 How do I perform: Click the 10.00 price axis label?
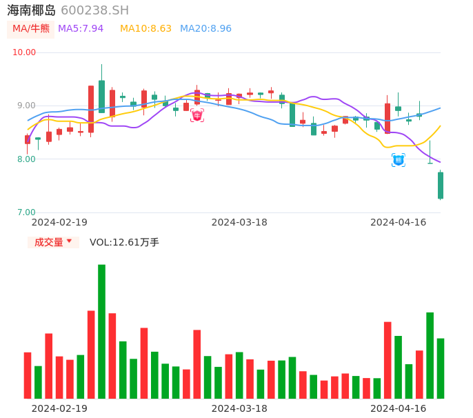pyautogui.click(x=24, y=52)
